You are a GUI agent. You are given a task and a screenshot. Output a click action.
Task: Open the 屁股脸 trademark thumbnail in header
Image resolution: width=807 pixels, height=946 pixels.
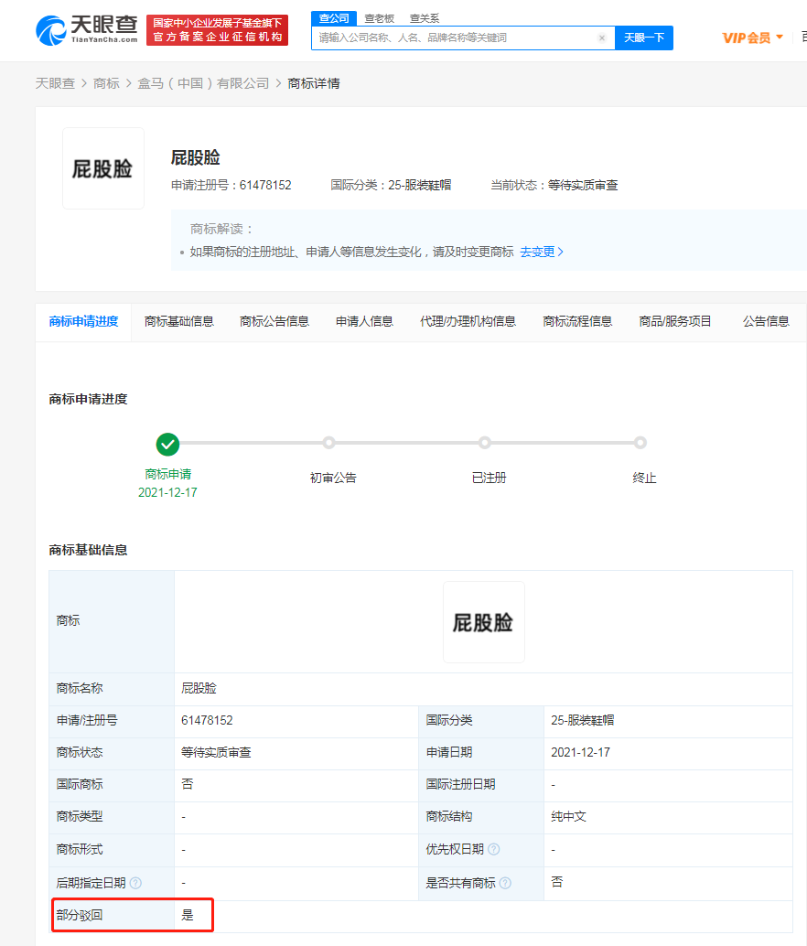(103, 168)
